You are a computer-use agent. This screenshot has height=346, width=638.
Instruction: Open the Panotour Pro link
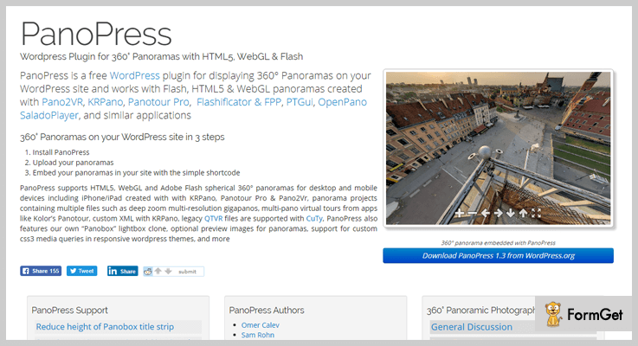pyautogui.click(x=158, y=102)
